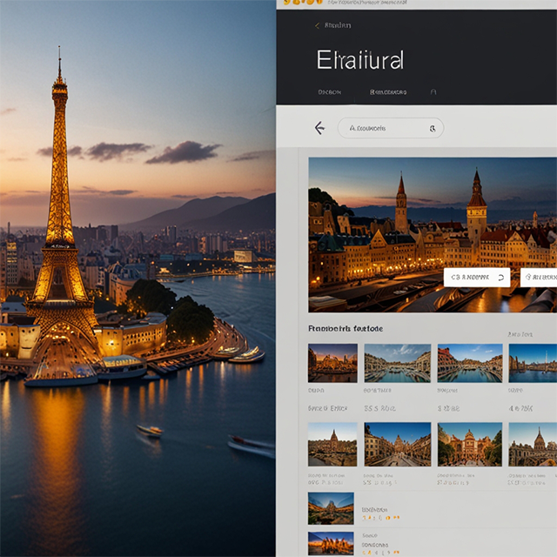Open the sunset city square thumbnail

[332, 363]
